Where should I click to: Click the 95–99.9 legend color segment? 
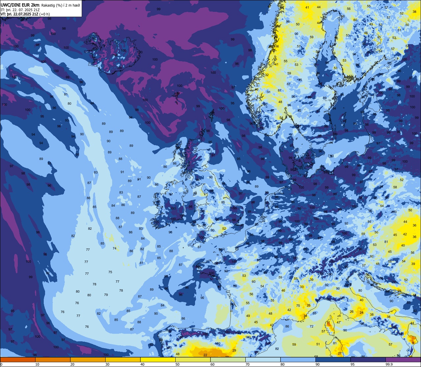pos(368,359)
